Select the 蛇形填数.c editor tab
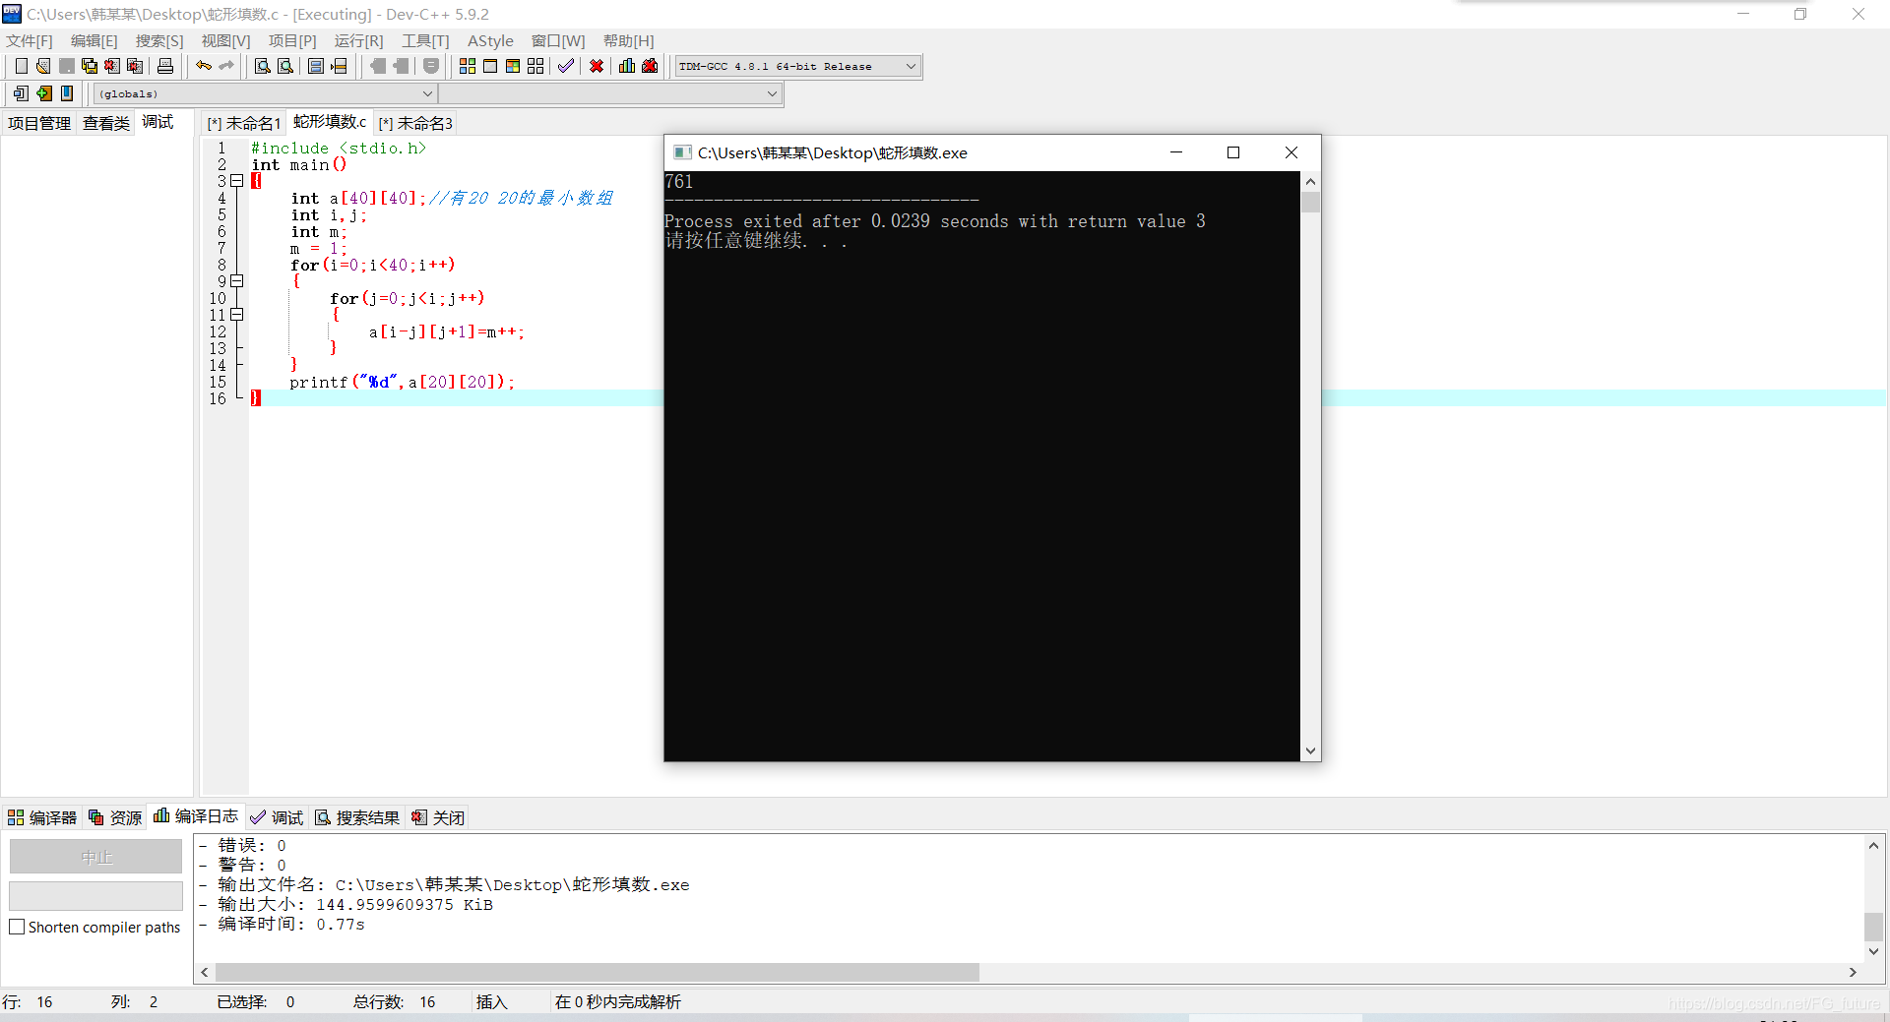Screen dimensions: 1890x1022 click(x=330, y=122)
